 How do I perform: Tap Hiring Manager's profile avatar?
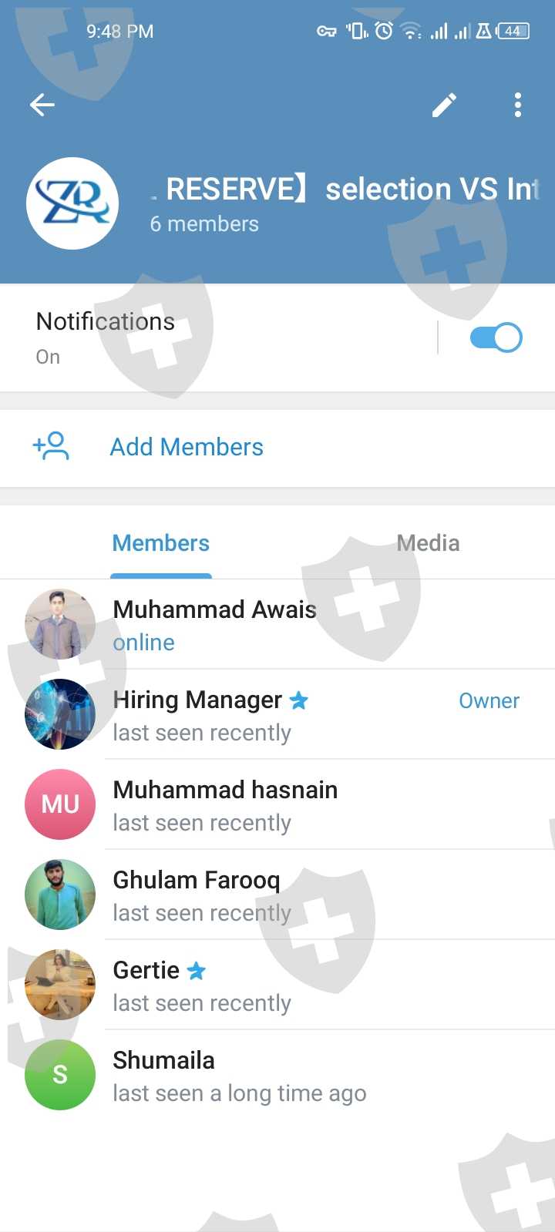60,714
